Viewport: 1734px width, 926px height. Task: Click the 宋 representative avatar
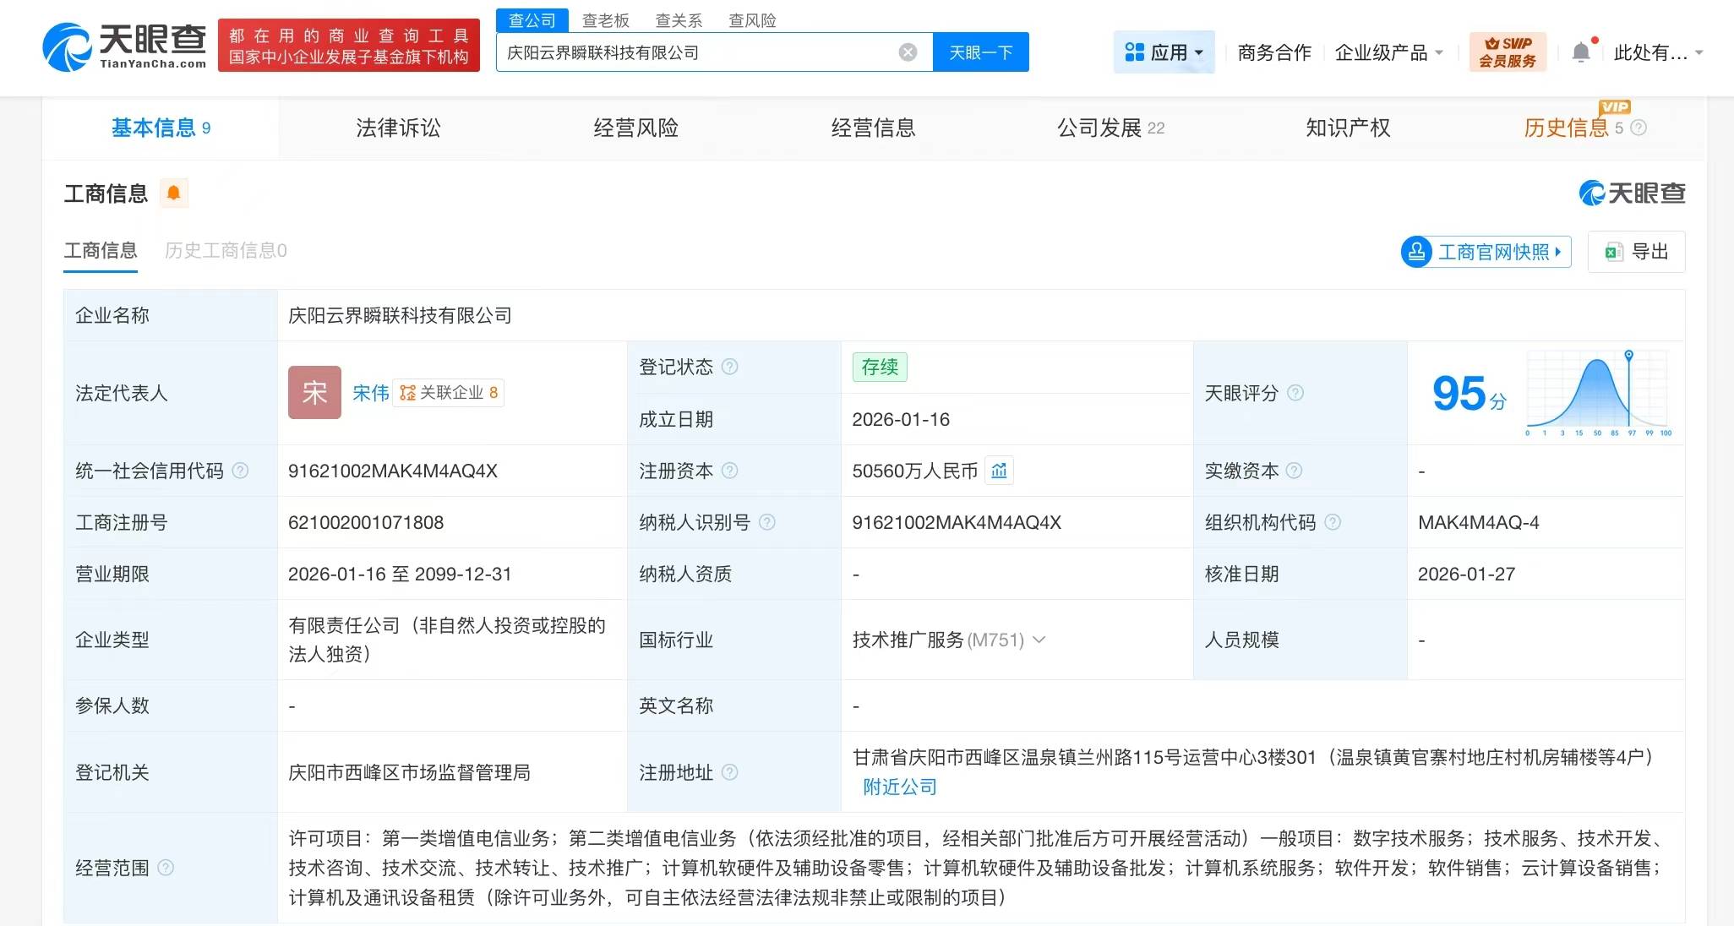coord(314,392)
